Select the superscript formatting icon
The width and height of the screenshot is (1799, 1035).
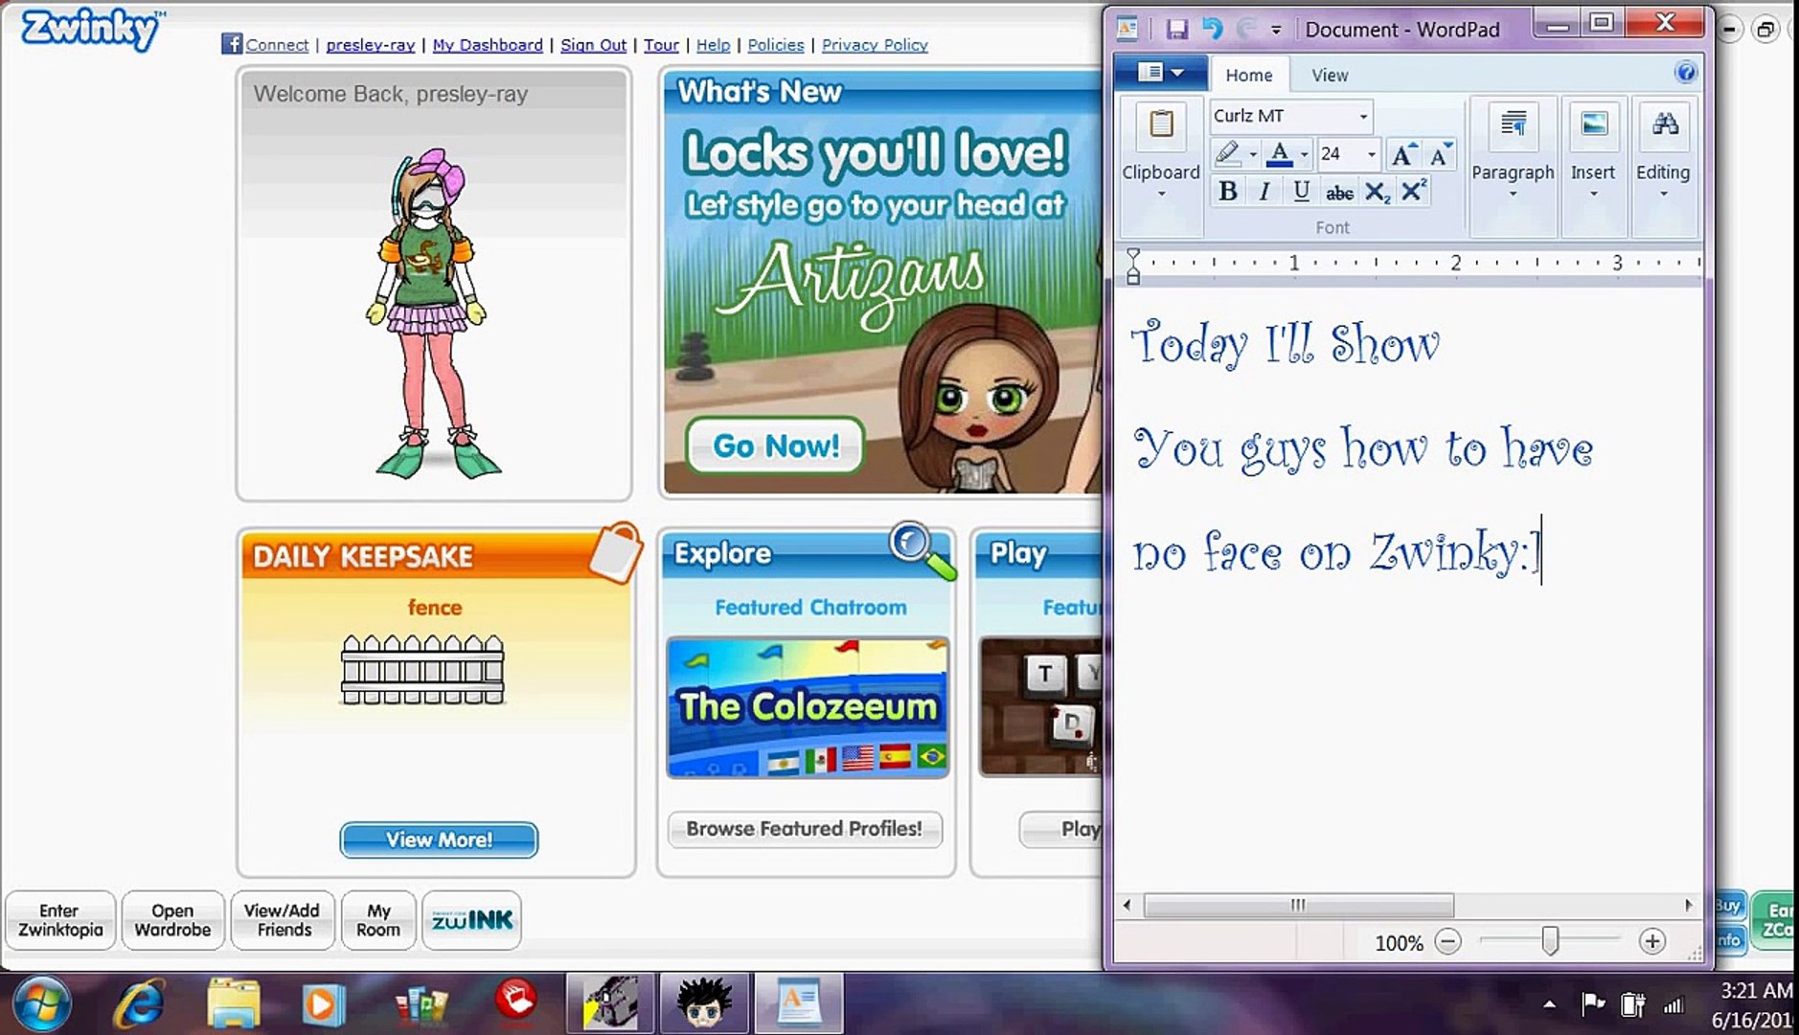pyautogui.click(x=1412, y=192)
